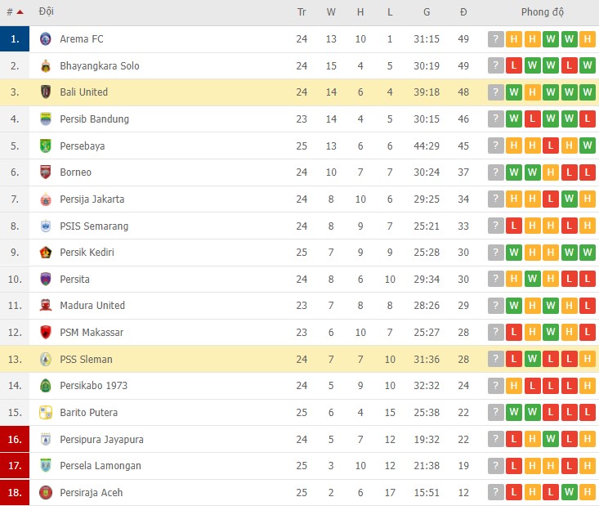Viewport: 599px width, 506px height.
Task: Click Bhayangkara Solo's first red L form badge
Action: tap(514, 66)
